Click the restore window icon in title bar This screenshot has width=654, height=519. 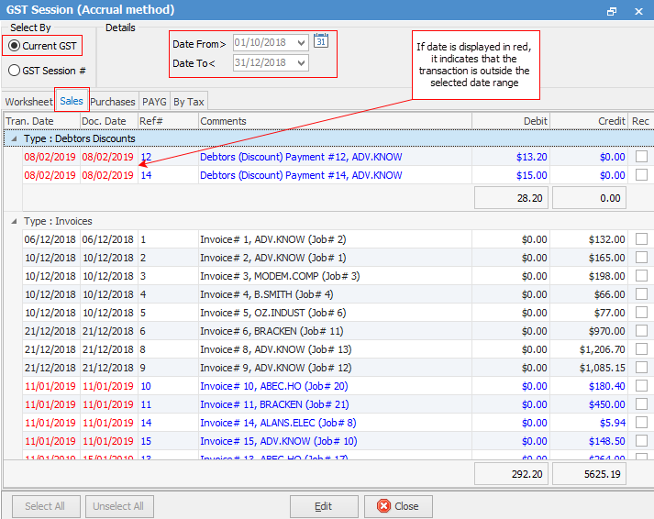612,11
